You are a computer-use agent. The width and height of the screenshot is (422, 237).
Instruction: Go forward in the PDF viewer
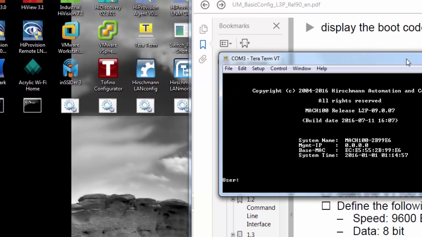(x=221, y=5)
